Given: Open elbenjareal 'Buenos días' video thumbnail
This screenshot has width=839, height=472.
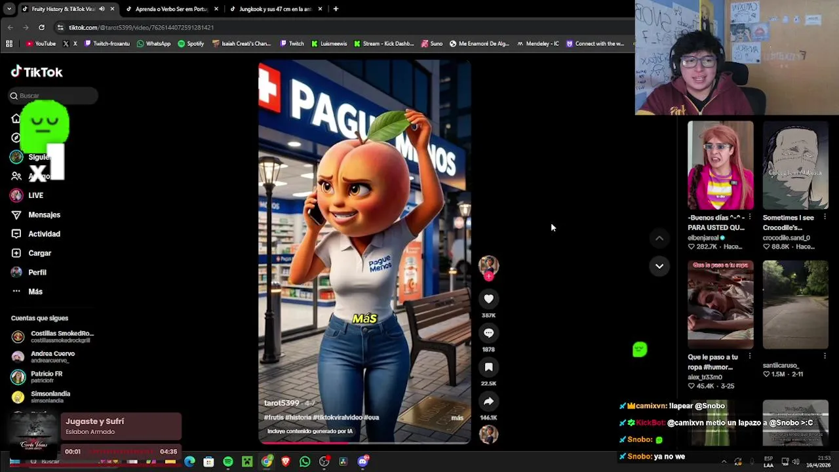Looking at the screenshot, I should coord(720,165).
